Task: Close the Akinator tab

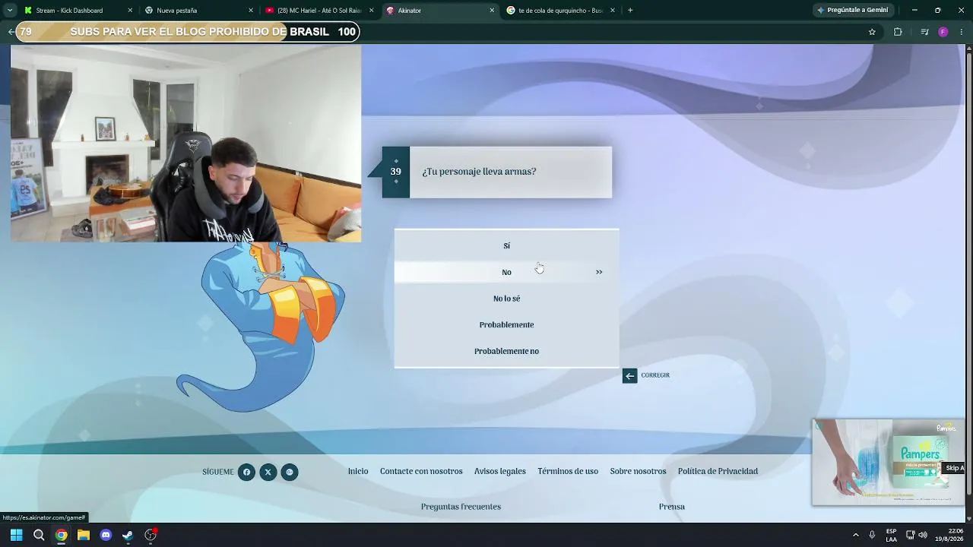Action: pyautogui.click(x=492, y=11)
